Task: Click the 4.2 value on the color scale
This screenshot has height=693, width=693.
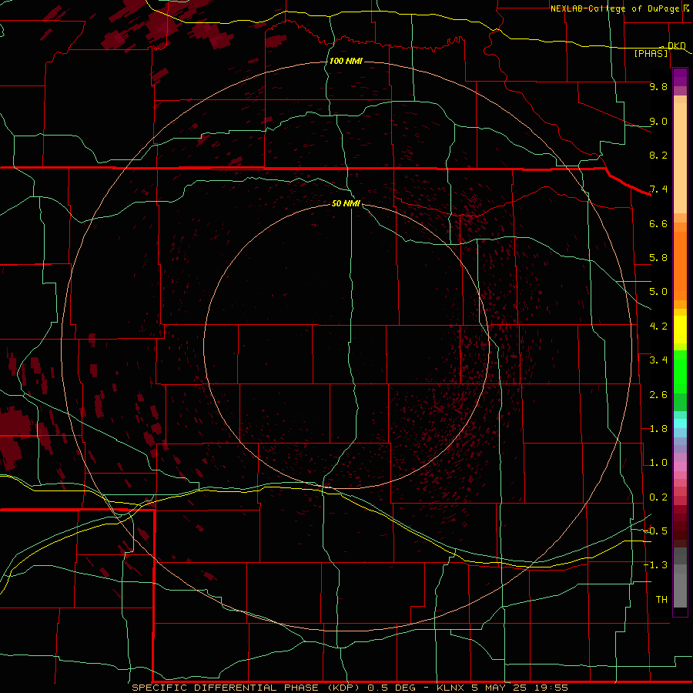Action: 658,326
